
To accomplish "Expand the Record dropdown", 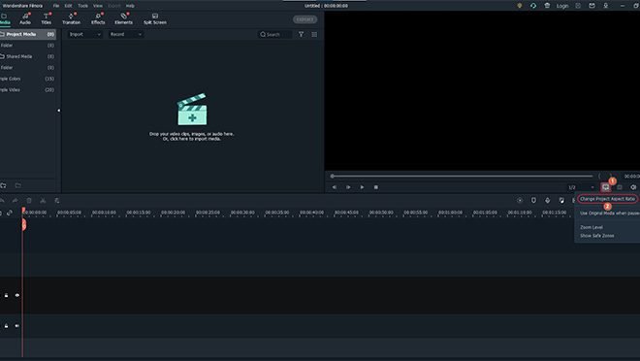I will 126,34.
